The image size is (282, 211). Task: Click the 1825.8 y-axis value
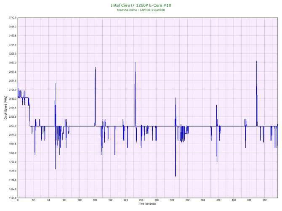13,153
